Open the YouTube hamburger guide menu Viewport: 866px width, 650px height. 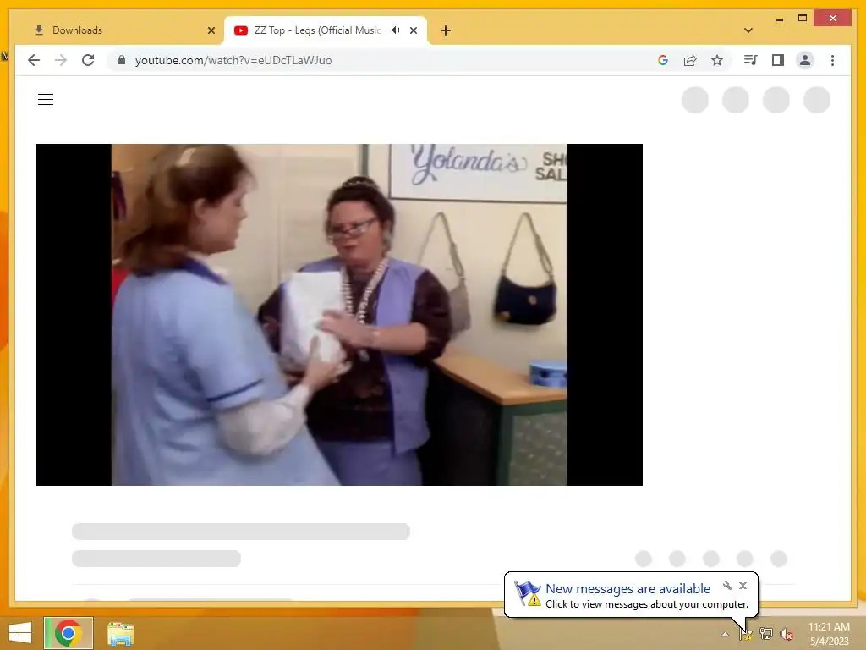(46, 100)
